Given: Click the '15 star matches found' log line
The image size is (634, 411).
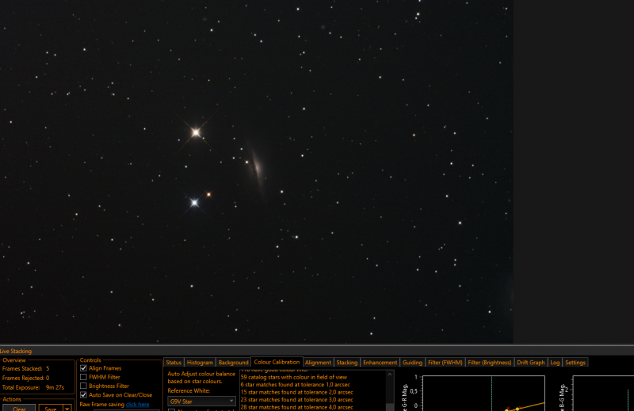Looking at the screenshot, I should (296, 392).
